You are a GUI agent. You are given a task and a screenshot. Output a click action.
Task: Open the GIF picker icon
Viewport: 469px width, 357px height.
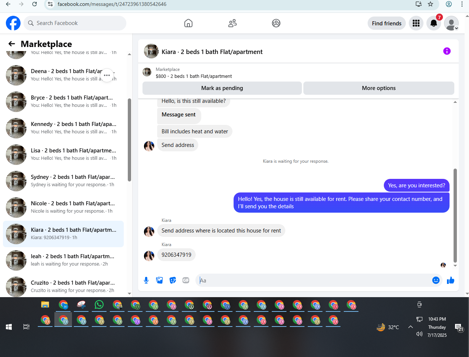[186, 280]
